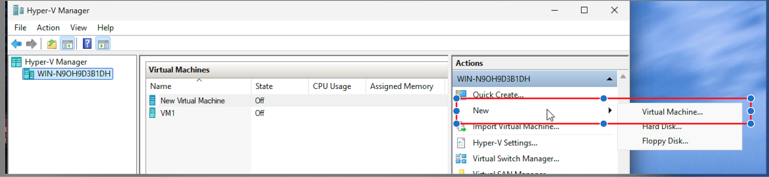Open the Help question mark icon
Image resolution: width=769 pixels, height=177 pixels.
tap(87, 44)
